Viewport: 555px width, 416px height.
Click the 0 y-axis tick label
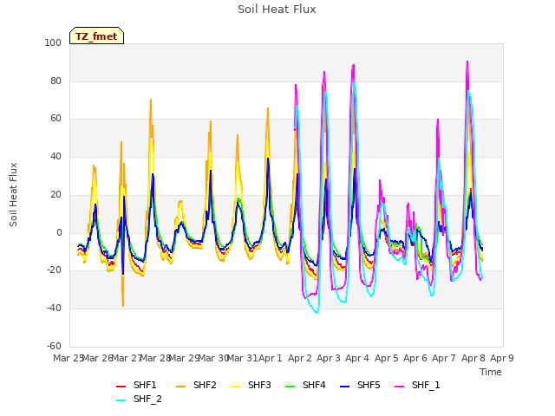59,233
